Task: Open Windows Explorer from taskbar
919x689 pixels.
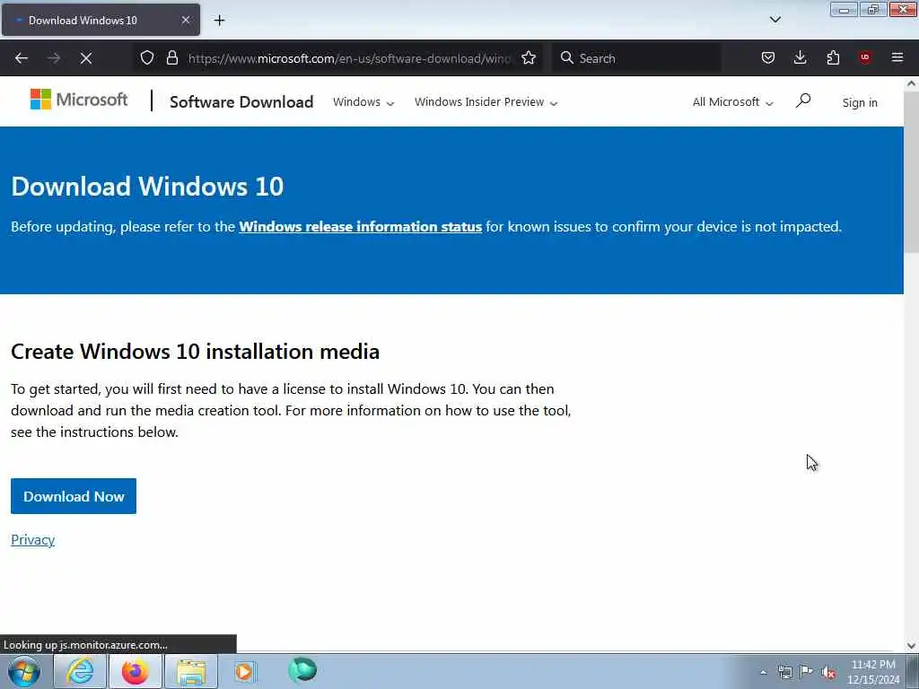Action: pyautogui.click(x=191, y=671)
